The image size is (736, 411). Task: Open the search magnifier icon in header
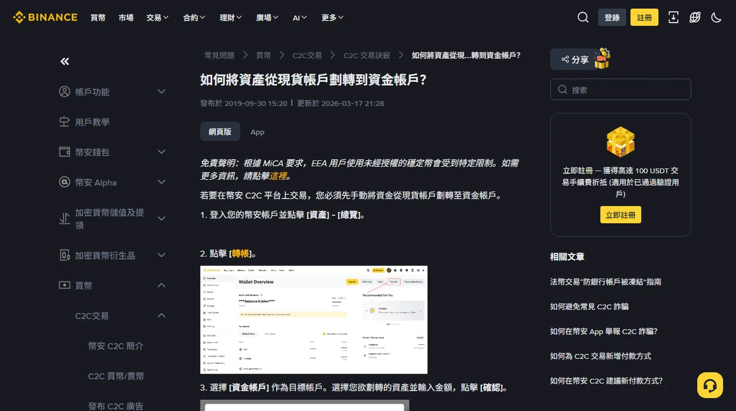pos(583,17)
